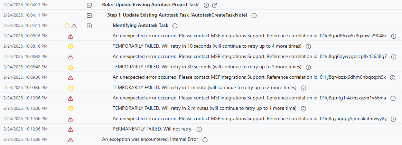Viewport: 402px width, 145px height.
Task: Select the Identifying Autotask Task tree item
Action: [140, 26]
